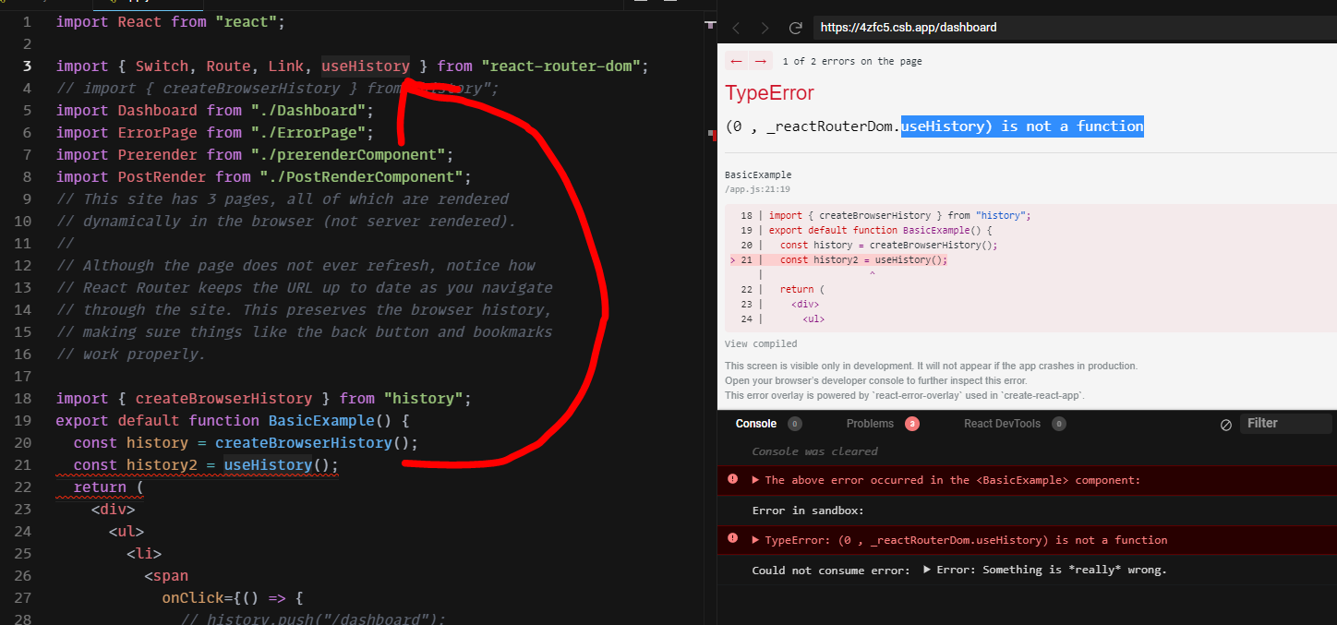Click the Console count badge
Image resolution: width=1337 pixels, height=625 pixels.
[795, 424]
